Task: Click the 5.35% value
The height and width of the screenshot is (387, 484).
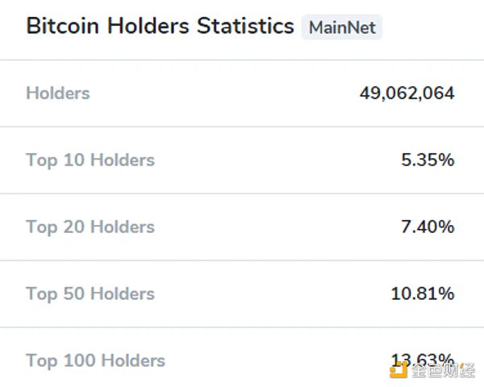Action: point(428,160)
